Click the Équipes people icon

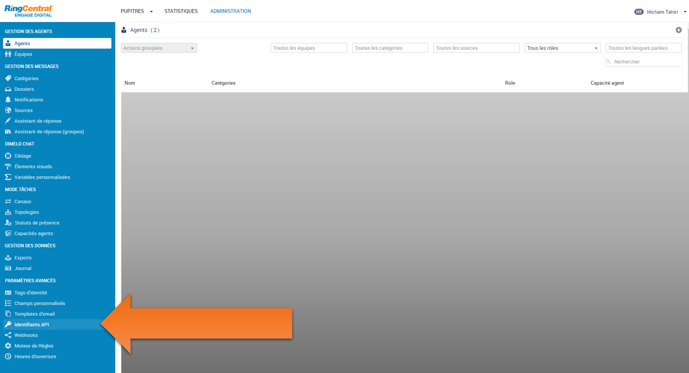tap(8, 54)
